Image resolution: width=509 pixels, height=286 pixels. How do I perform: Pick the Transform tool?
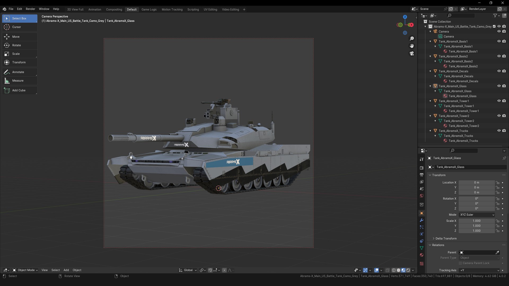coord(20,62)
